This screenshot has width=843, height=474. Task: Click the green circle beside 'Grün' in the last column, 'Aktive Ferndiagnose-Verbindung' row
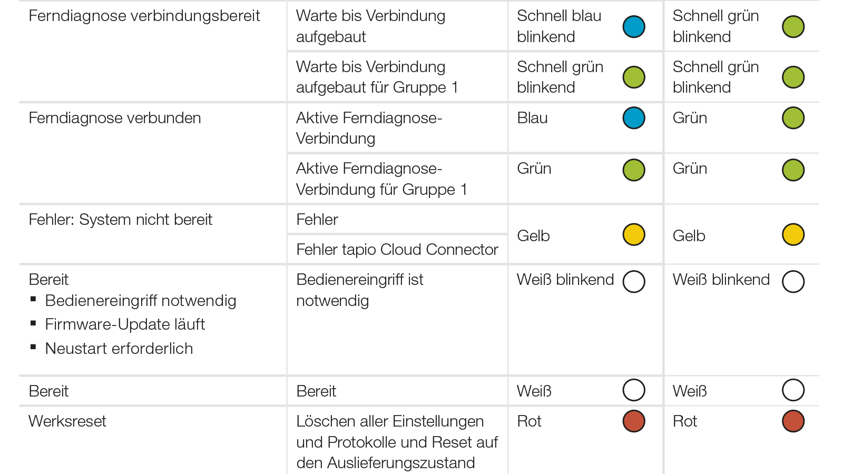click(x=793, y=118)
